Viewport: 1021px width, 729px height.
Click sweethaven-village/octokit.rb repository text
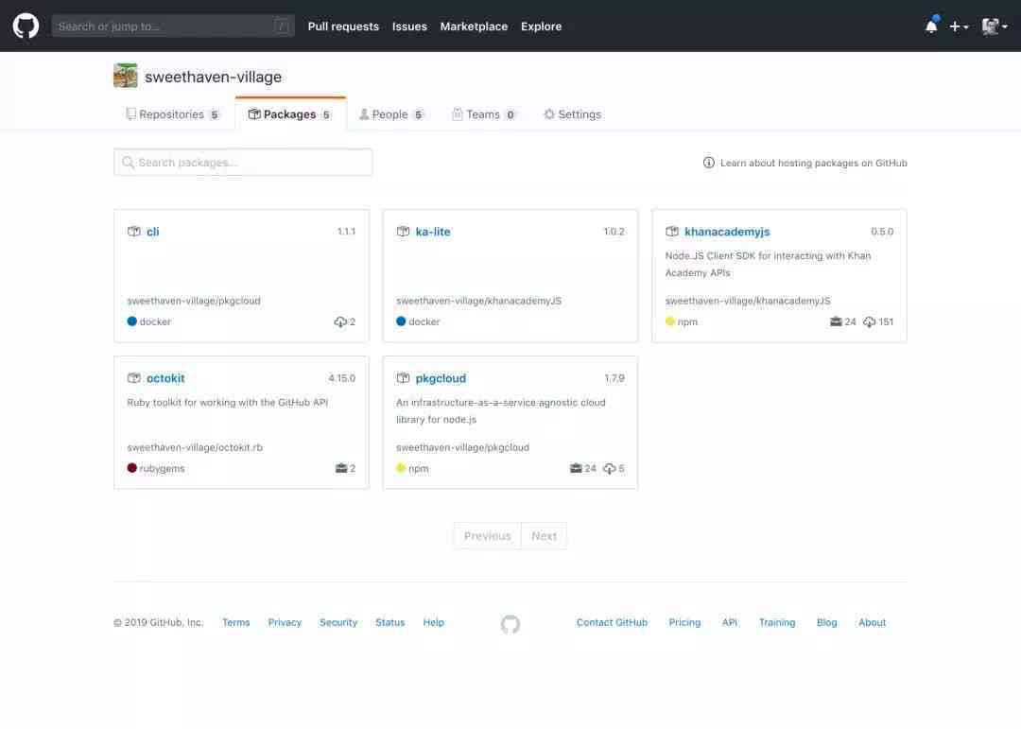point(195,447)
